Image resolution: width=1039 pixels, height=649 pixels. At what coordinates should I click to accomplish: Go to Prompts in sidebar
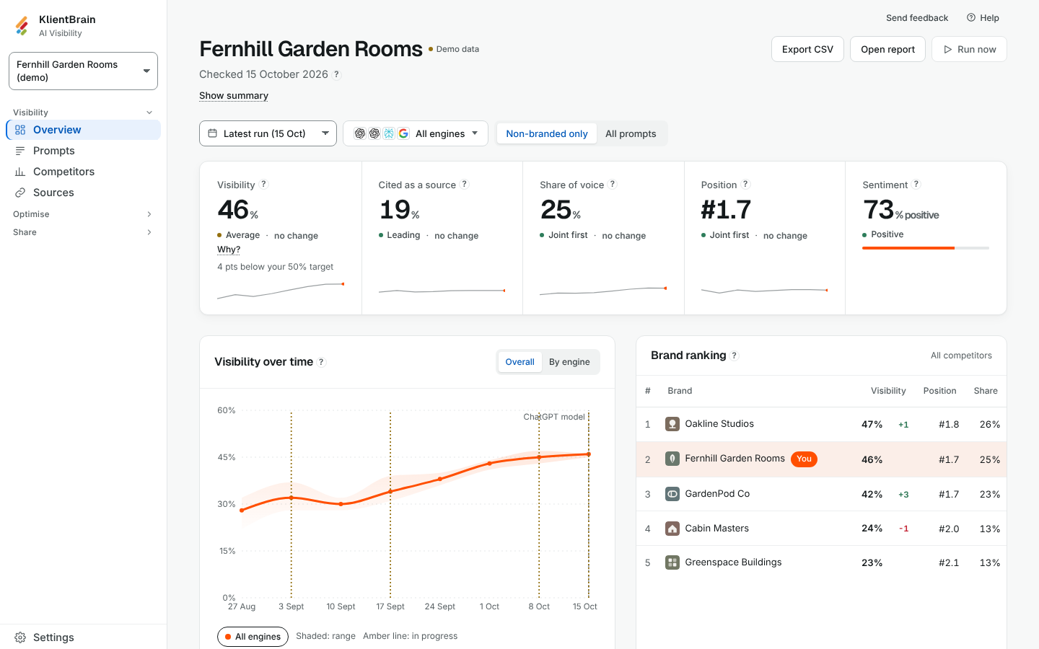point(83,151)
